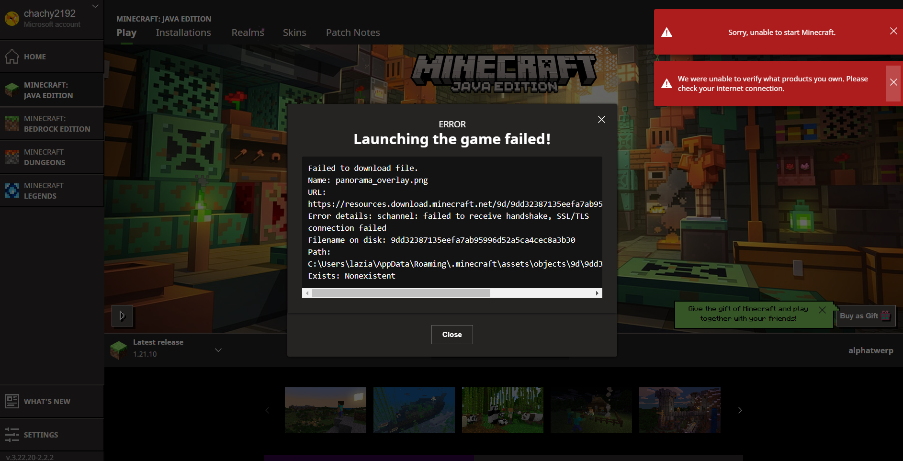Open the underwater shipwreck screenshot thumbnail

(414, 410)
